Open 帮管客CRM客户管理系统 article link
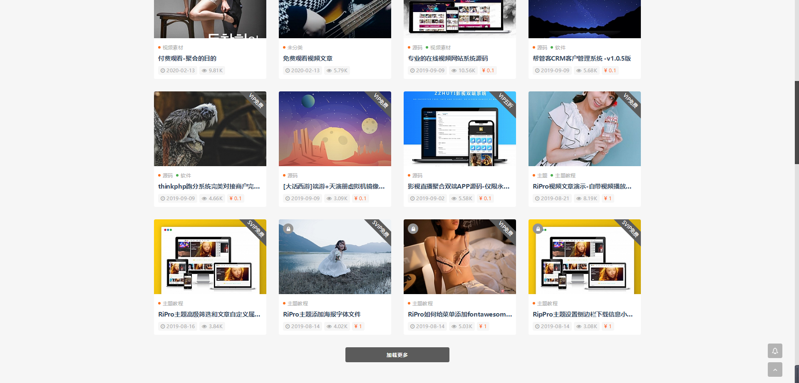This screenshot has height=383, width=799. point(581,59)
